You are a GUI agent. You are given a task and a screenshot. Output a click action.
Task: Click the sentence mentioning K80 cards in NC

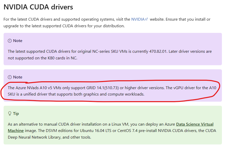[43, 58]
